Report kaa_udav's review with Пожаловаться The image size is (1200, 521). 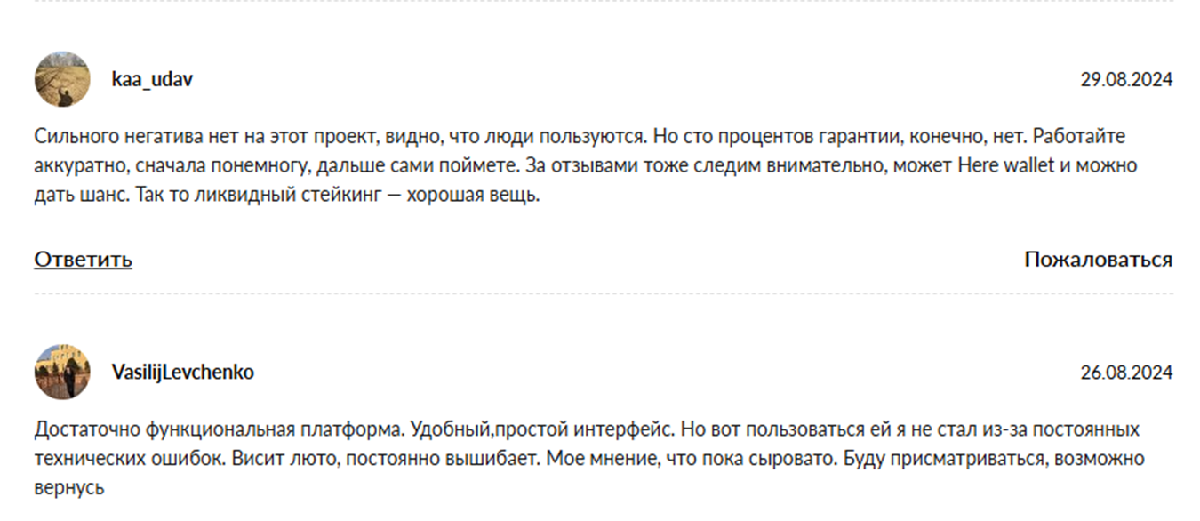tap(1098, 260)
